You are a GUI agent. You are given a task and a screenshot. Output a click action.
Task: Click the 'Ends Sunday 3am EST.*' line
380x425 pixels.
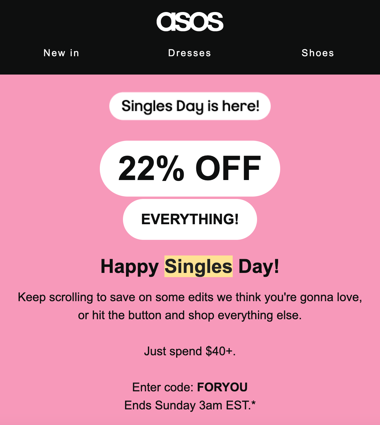tap(190, 405)
